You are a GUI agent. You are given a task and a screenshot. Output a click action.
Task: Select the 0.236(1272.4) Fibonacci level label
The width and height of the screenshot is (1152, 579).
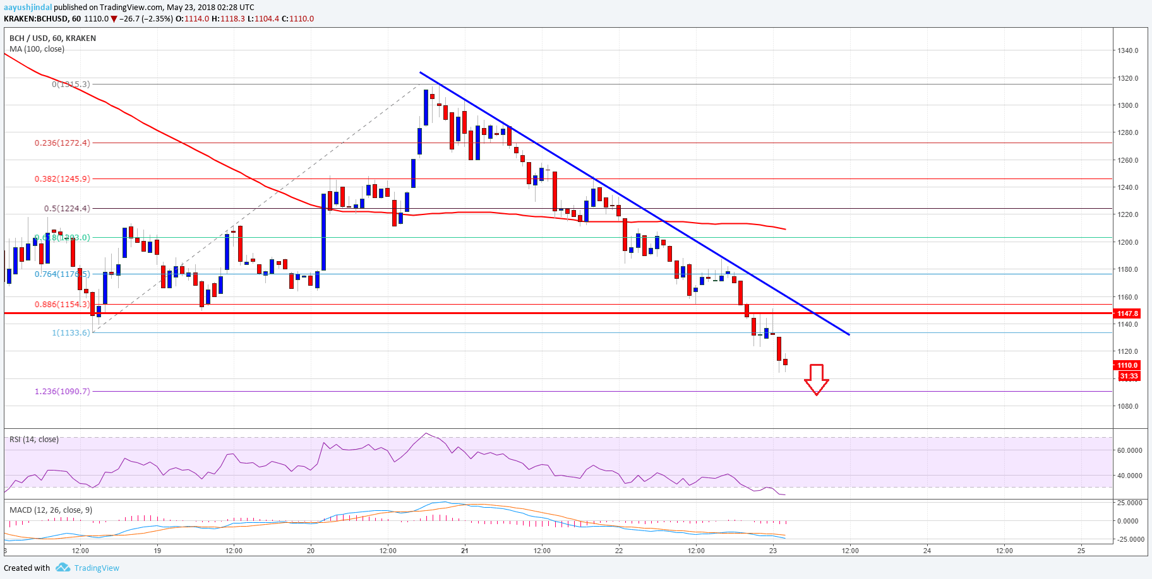63,143
